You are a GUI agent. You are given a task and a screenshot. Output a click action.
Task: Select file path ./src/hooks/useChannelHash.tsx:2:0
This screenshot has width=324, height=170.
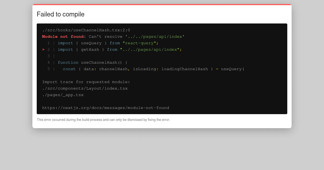86,30
